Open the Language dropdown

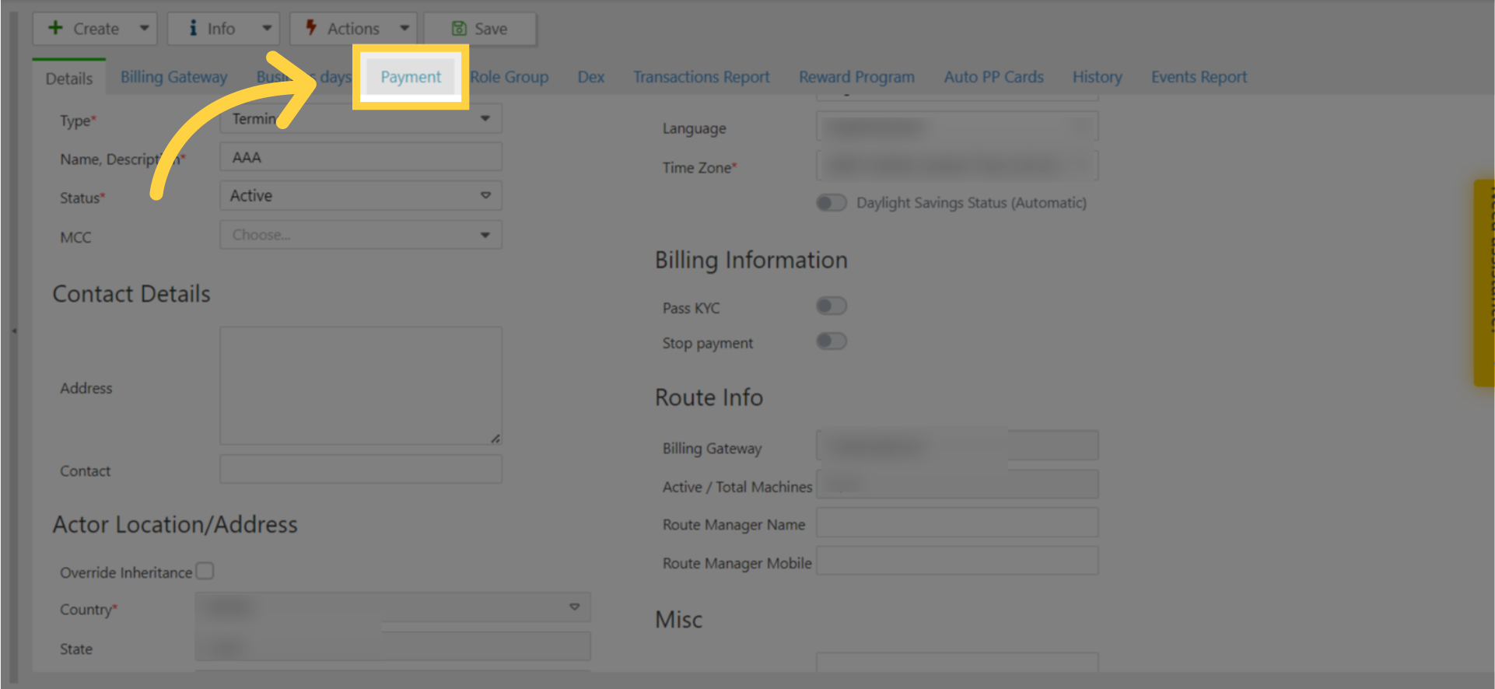tap(958, 126)
